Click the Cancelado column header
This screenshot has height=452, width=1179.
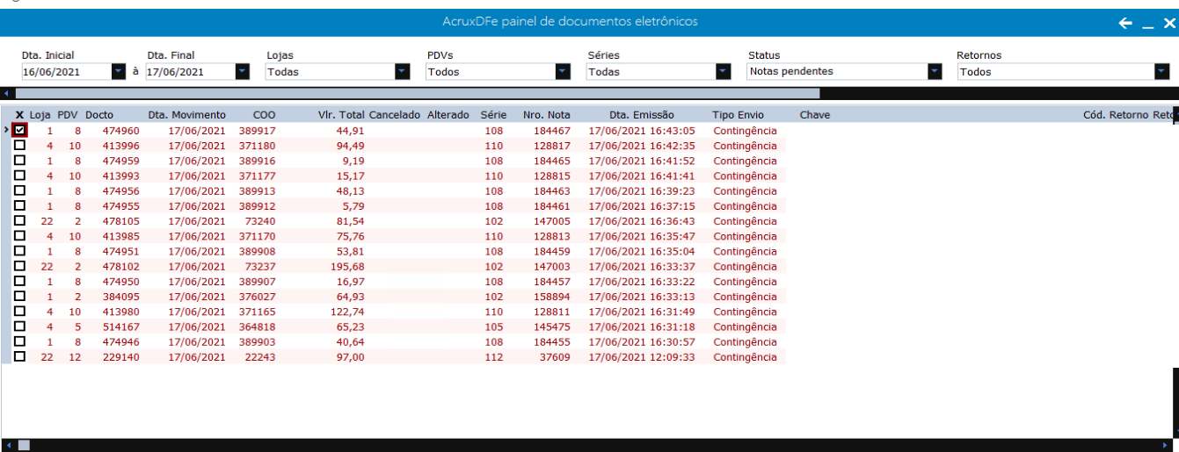point(395,115)
